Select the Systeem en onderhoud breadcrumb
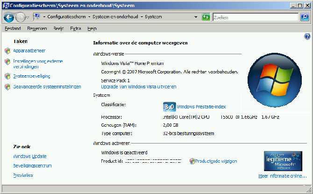The image size is (313, 194). [x=115, y=17]
